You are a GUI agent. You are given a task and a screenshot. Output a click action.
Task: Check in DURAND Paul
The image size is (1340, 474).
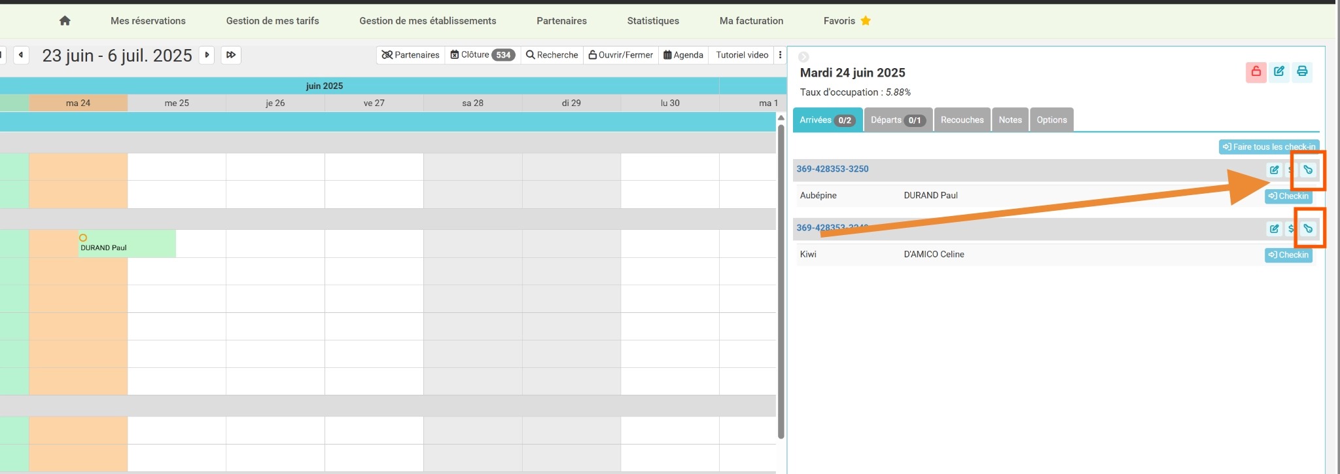tap(1288, 196)
